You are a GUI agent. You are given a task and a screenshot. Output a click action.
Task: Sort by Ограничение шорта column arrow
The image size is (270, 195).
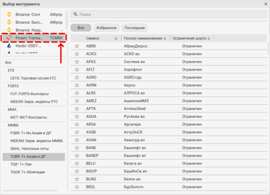pyautogui.click(x=209, y=38)
